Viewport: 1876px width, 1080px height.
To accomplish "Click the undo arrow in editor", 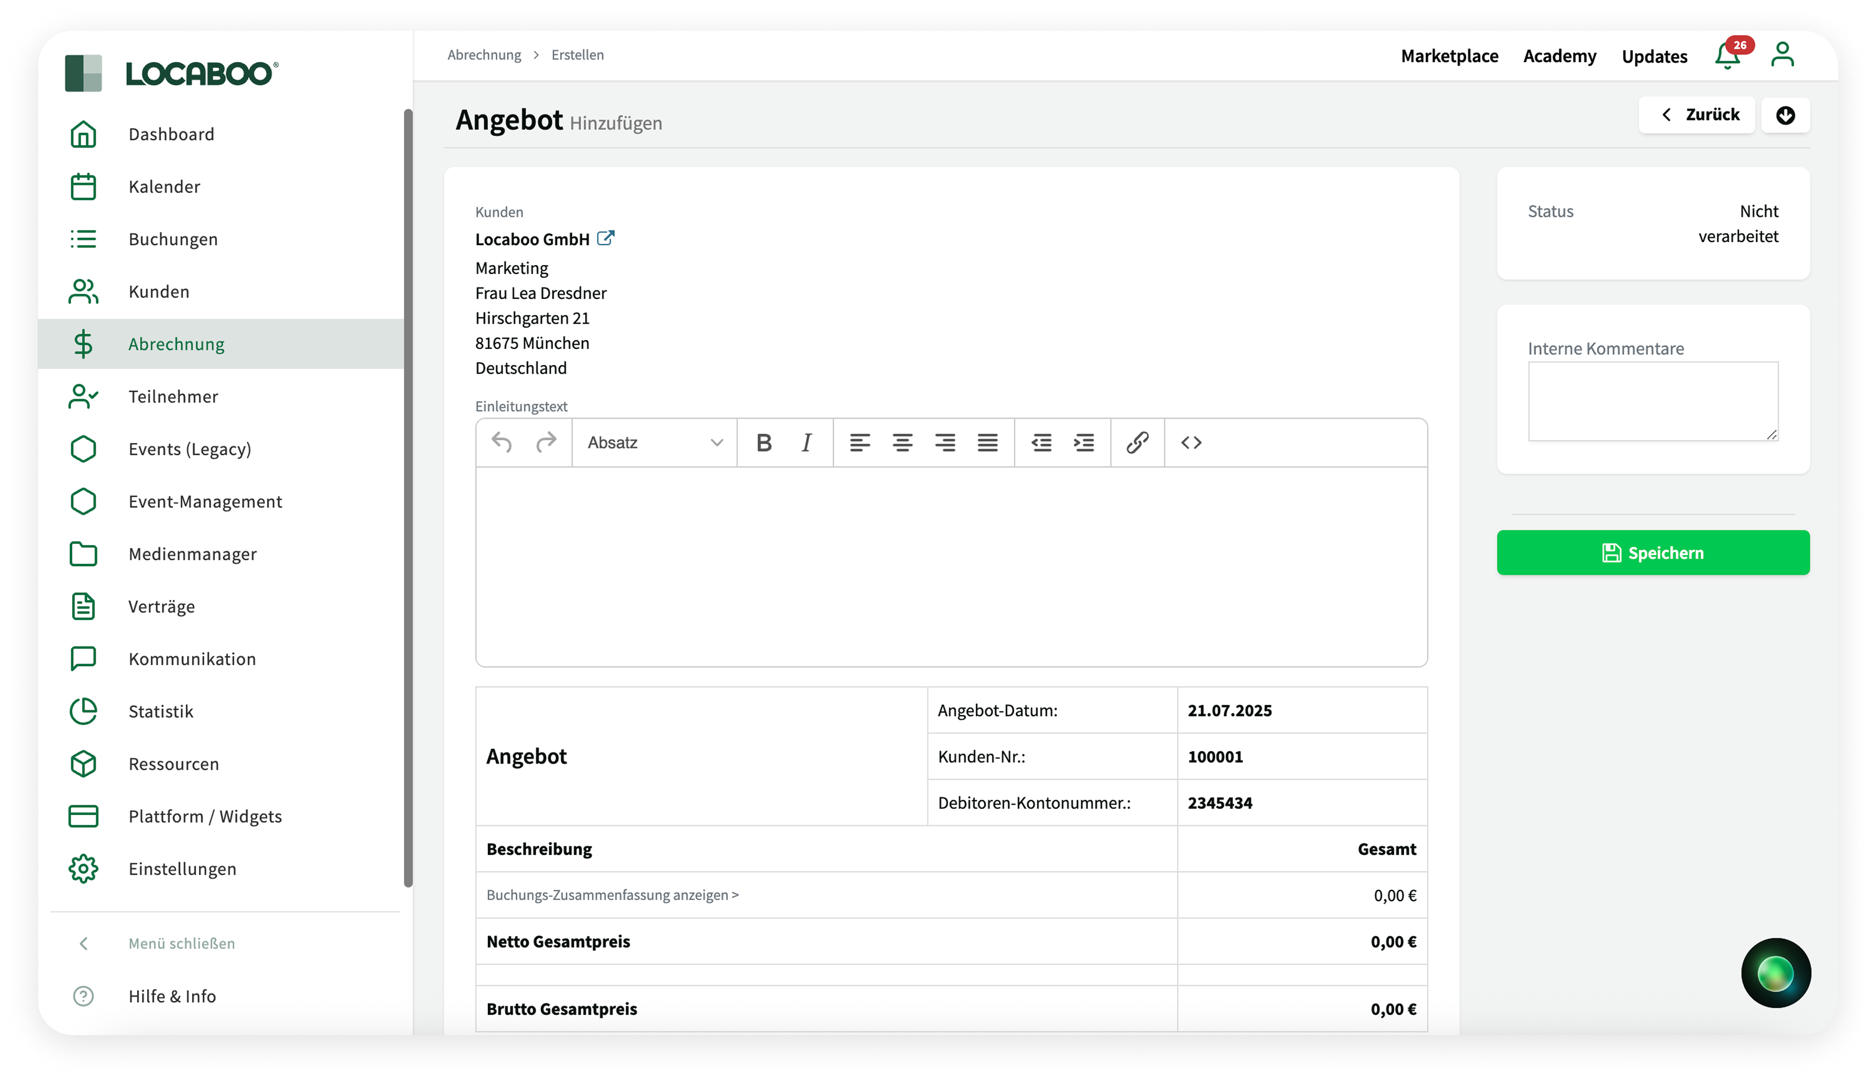I will pos(501,443).
